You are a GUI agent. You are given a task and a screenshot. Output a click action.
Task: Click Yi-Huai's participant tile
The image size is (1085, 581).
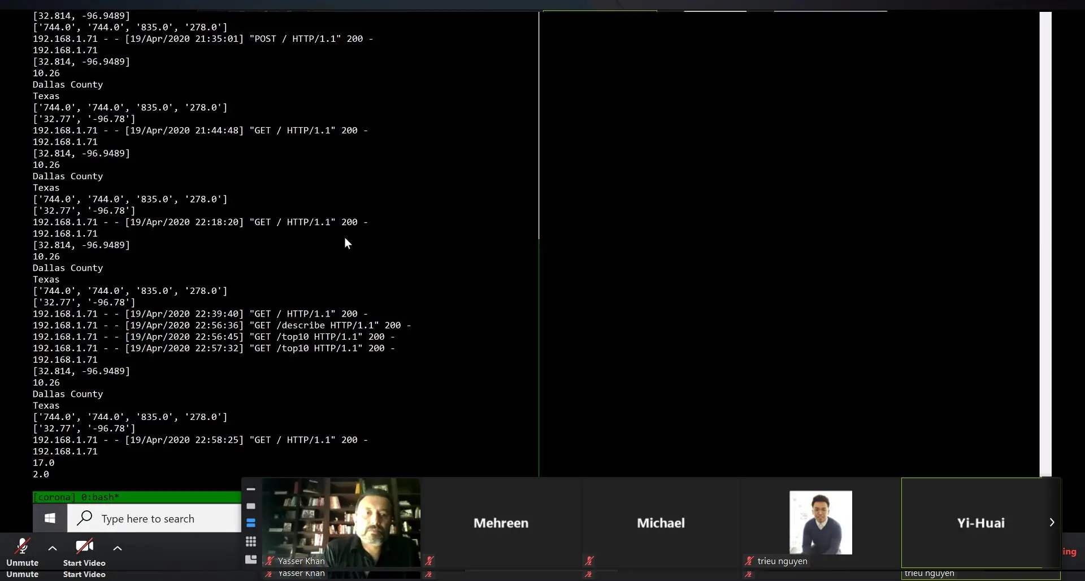tap(981, 523)
